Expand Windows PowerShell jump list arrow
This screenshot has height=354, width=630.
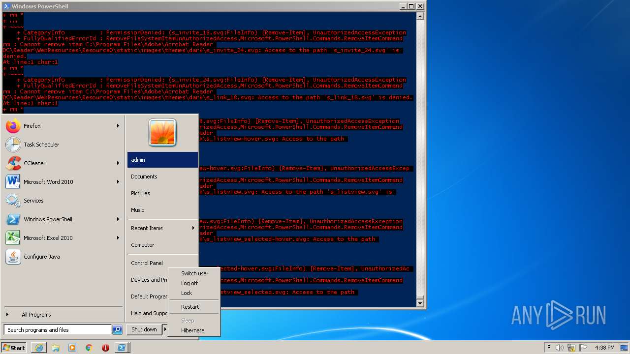[118, 219]
